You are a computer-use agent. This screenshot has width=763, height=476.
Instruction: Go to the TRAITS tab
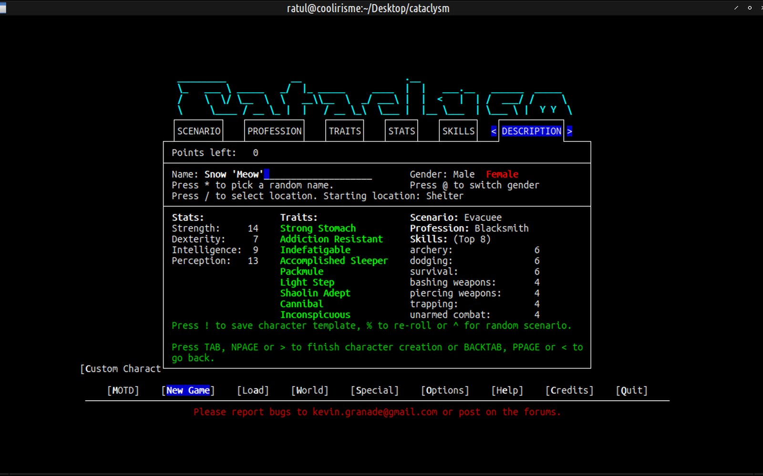coord(345,131)
